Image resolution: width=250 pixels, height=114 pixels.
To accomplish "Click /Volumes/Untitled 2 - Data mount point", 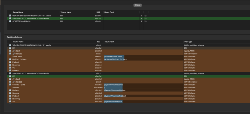I will tap(115, 59).
